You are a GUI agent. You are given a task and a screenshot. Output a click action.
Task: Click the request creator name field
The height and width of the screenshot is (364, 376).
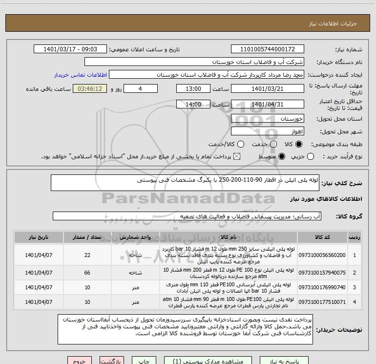[x=207, y=75]
